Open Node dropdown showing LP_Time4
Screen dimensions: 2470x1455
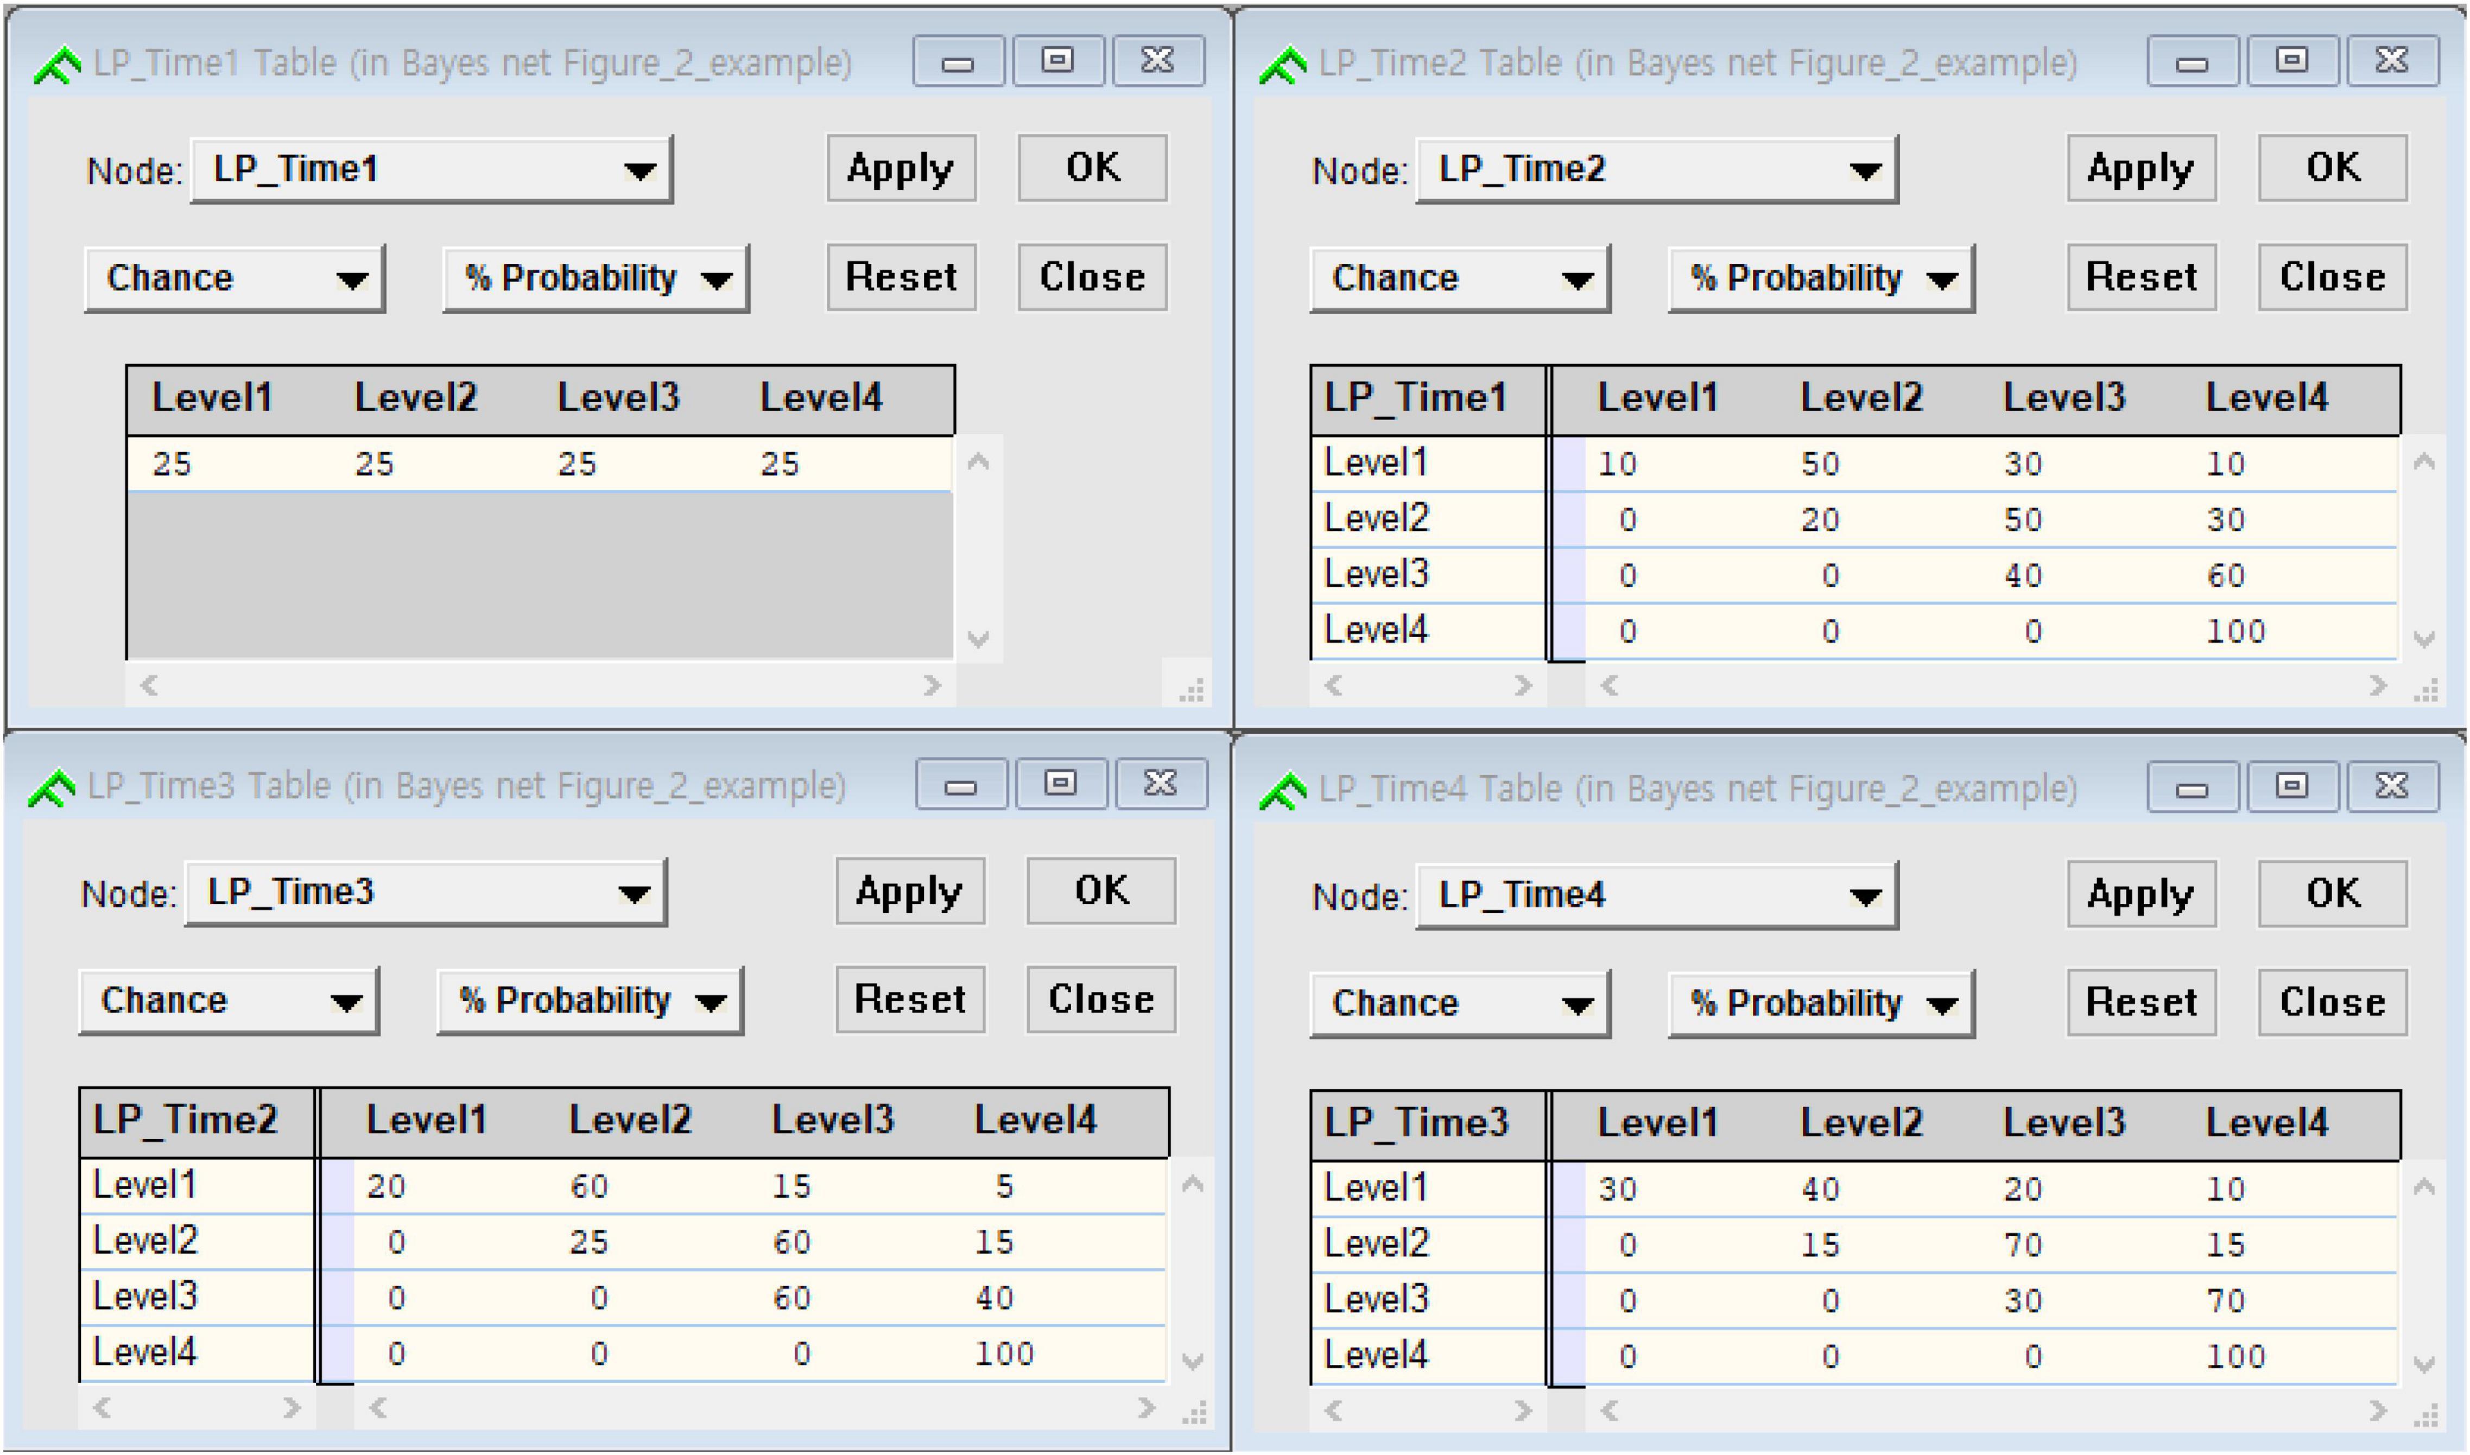[1657, 896]
